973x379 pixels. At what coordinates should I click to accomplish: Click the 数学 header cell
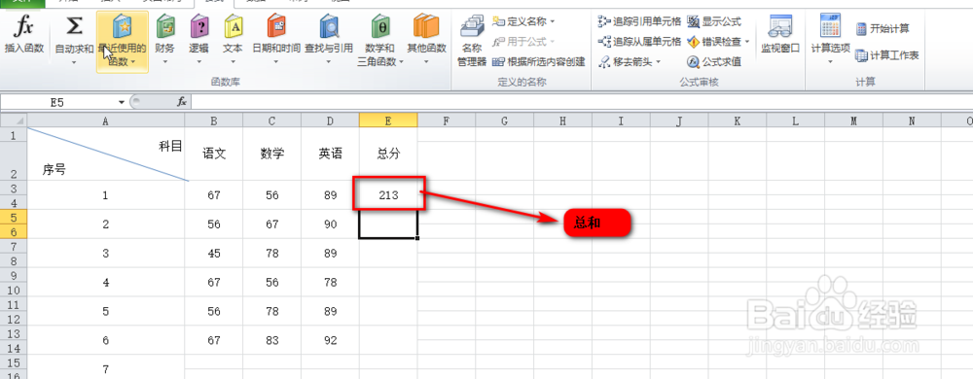(271, 155)
